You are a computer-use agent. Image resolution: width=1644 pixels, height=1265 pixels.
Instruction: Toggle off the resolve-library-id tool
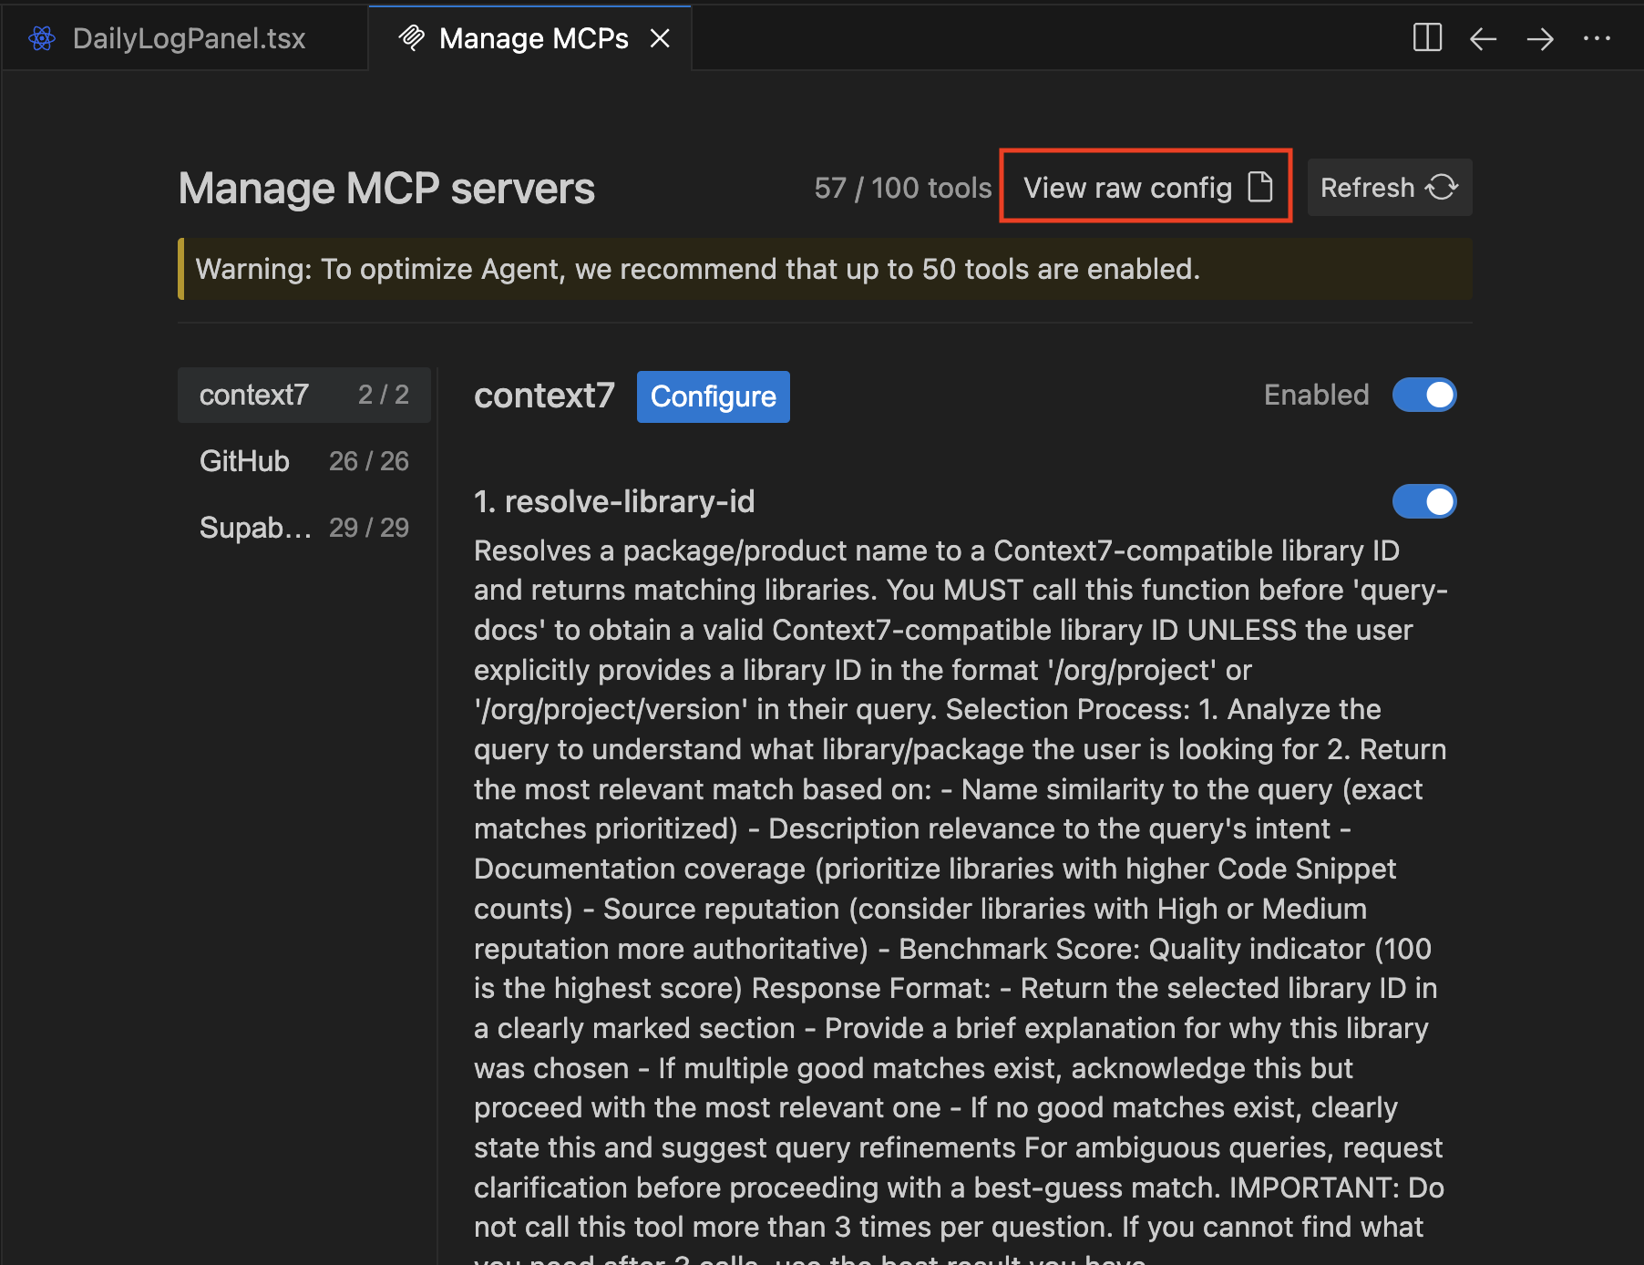(x=1424, y=501)
